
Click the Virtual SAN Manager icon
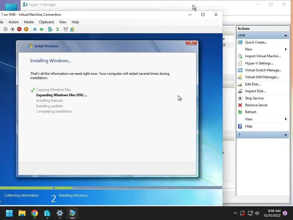[x=240, y=77]
